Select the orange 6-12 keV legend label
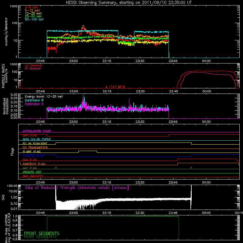243x243 pixels. 33,10
